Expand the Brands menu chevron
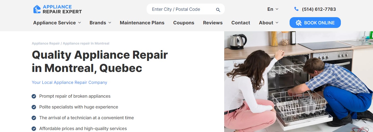This screenshot has width=373, height=132. pos(110,23)
